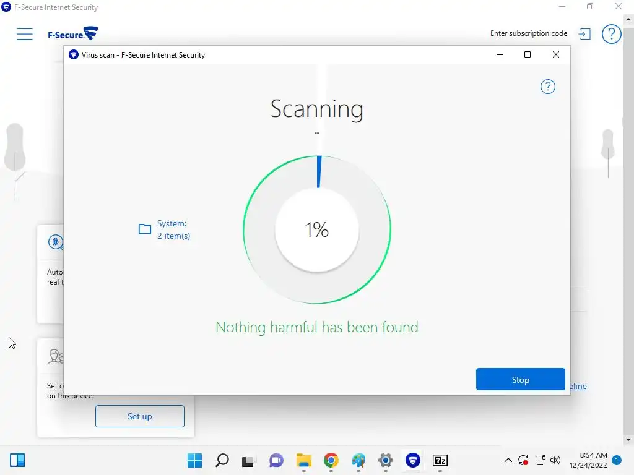The width and height of the screenshot is (634, 475).
Task: Open 7-Zip from the taskbar
Action: (440, 460)
